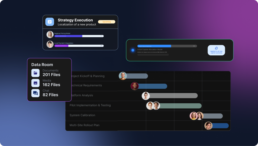Select avatar on Technical Requirements bar
Screen dimensions: 258x146
(x=135, y=86)
